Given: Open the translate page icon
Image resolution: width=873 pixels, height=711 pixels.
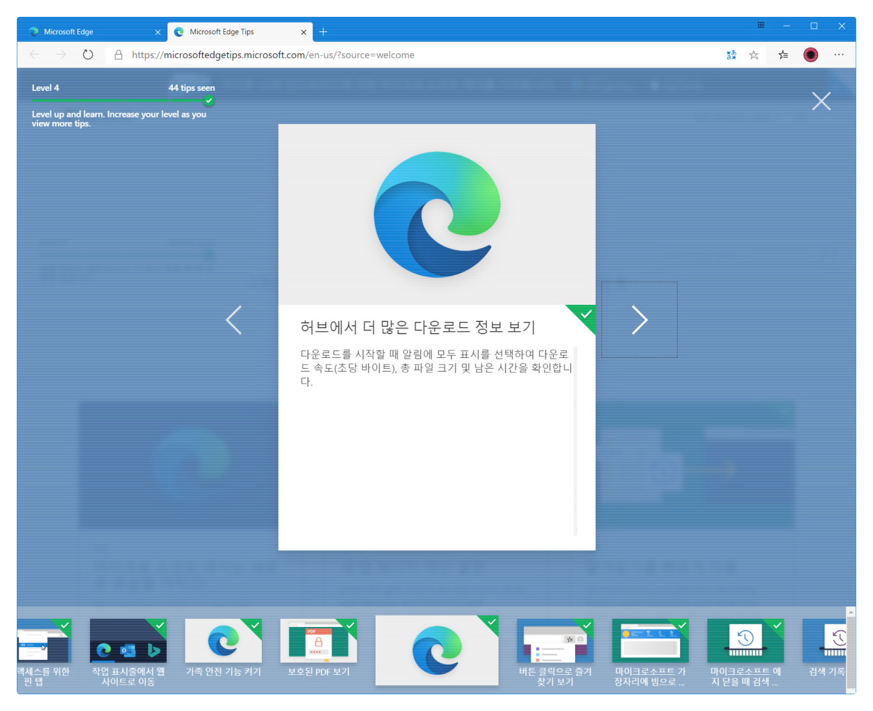Looking at the screenshot, I should (x=731, y=55).
